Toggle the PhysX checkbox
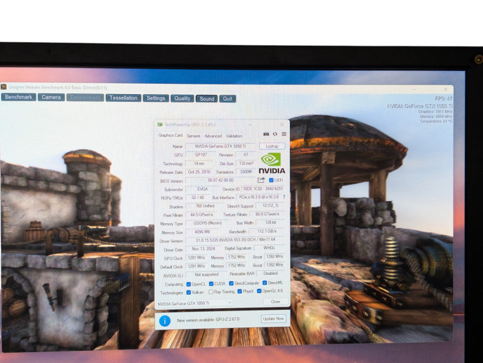 (240, 291)
